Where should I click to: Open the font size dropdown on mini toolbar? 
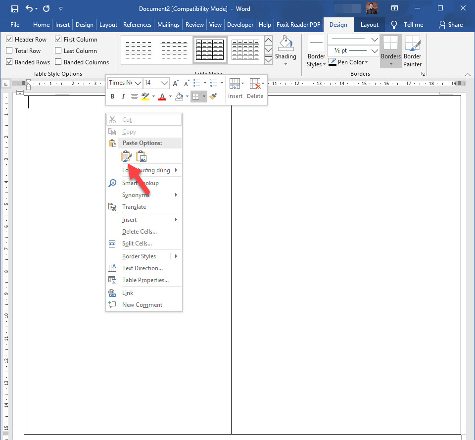coord(163,83)
